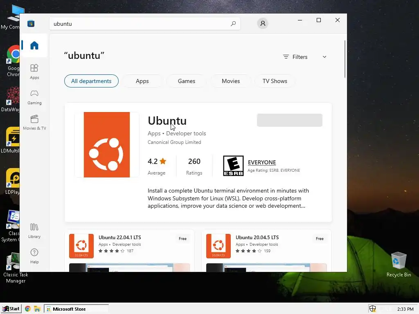Screen dimensions: 419x314
Task: Click Free button on Ubuntu 22.04.1 LTS
Action: click(x=182, y=239)
